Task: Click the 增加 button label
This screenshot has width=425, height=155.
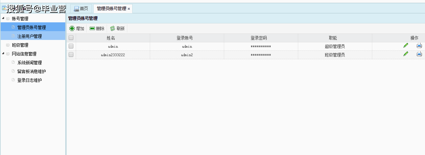Action: pyautogui.click(x=80, y=29)
